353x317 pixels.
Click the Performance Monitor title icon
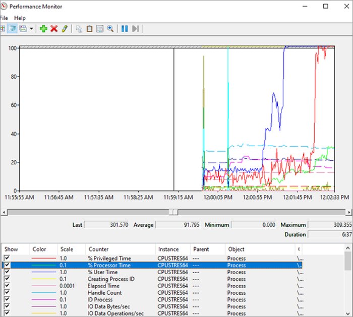coord(4,6)
